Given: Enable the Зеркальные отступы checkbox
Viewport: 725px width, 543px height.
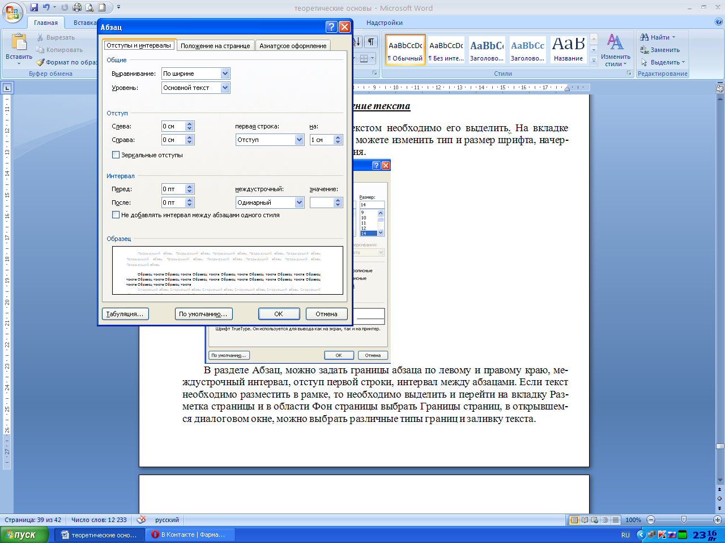Looking at the screenshot, I should [116, 155].
